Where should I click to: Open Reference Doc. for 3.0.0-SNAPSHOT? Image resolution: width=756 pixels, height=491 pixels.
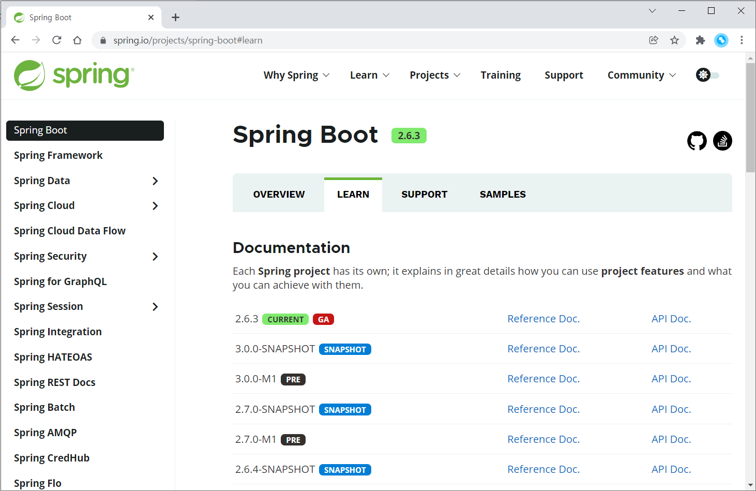click(x=543, y=349)
